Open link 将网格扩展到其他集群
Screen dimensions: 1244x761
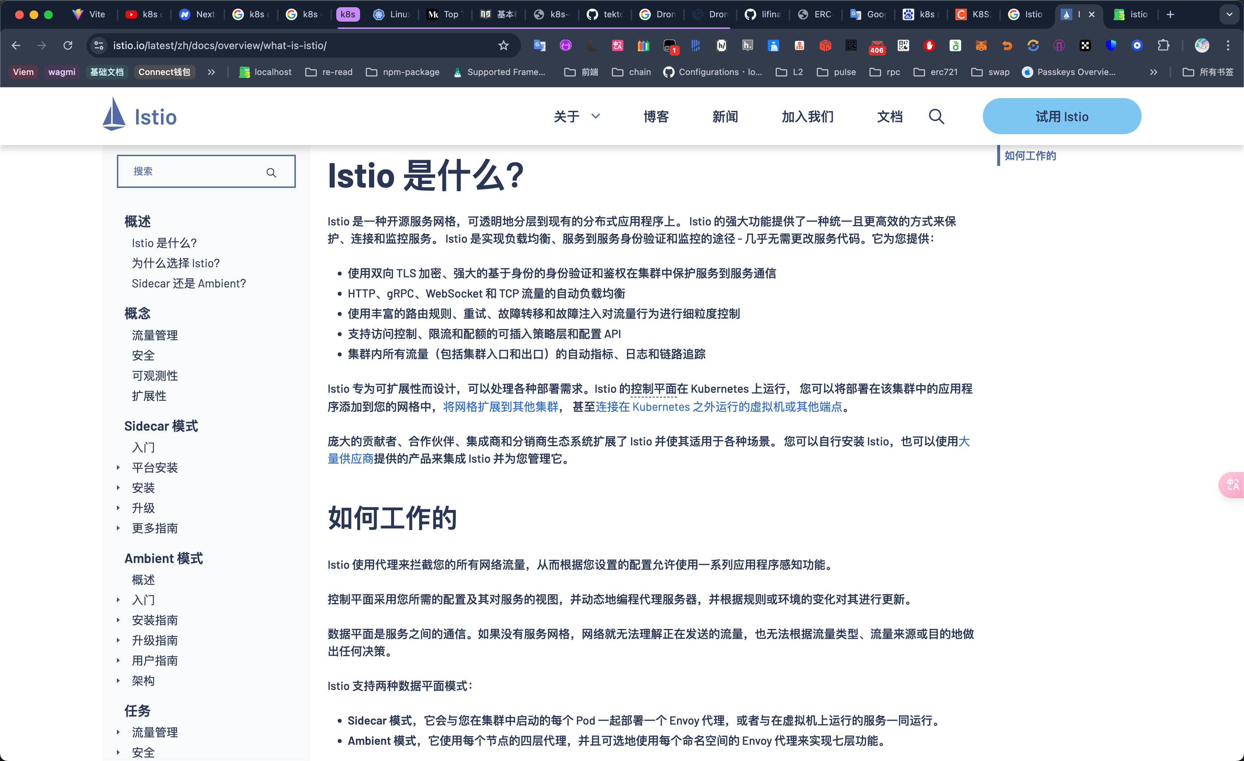click(500, 407)
